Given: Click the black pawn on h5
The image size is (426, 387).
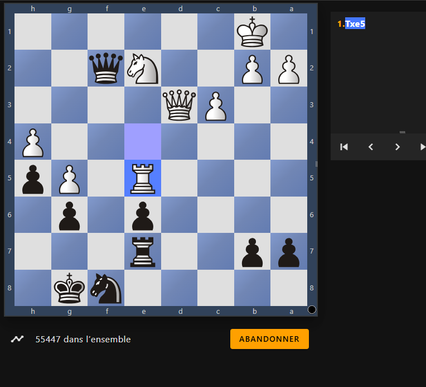Looking at the screenshot, I should tap(32, 178).
